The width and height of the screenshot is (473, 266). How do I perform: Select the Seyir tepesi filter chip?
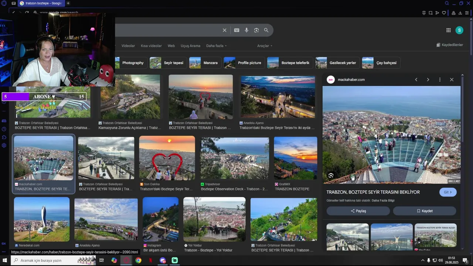[x=168, y=63]
